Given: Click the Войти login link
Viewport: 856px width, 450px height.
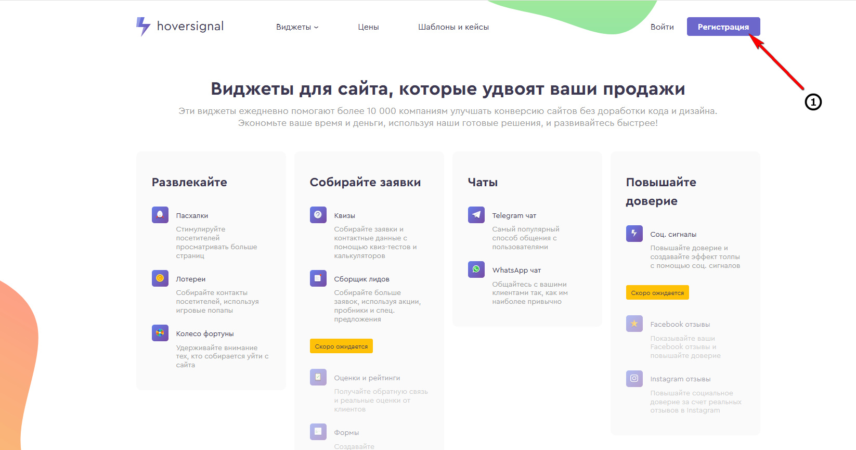Looking at the screenshot, I should [x=662, y=27].
